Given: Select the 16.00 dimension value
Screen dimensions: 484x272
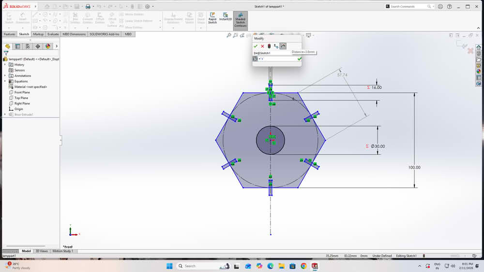Looking at the screenshot, I should [377, 87].
